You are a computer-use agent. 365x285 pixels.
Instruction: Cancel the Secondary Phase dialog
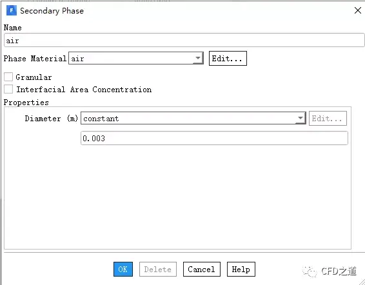pyautogui.click(x=202, y=269)
